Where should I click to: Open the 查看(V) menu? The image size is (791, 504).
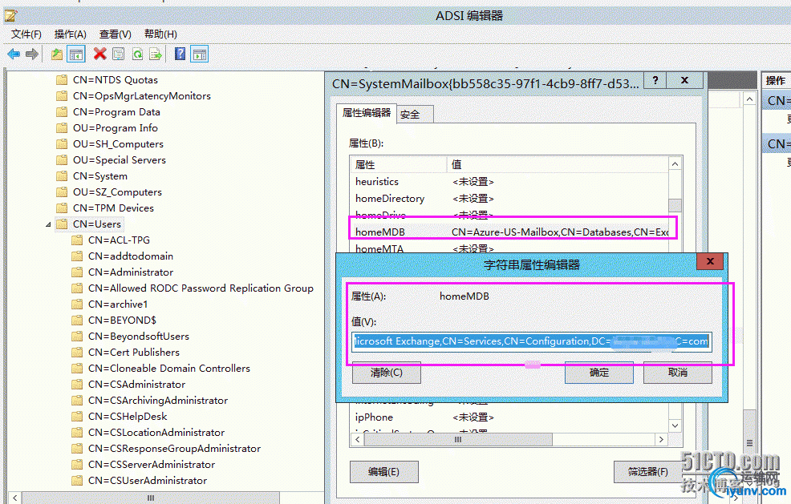(x=115, y=34)
